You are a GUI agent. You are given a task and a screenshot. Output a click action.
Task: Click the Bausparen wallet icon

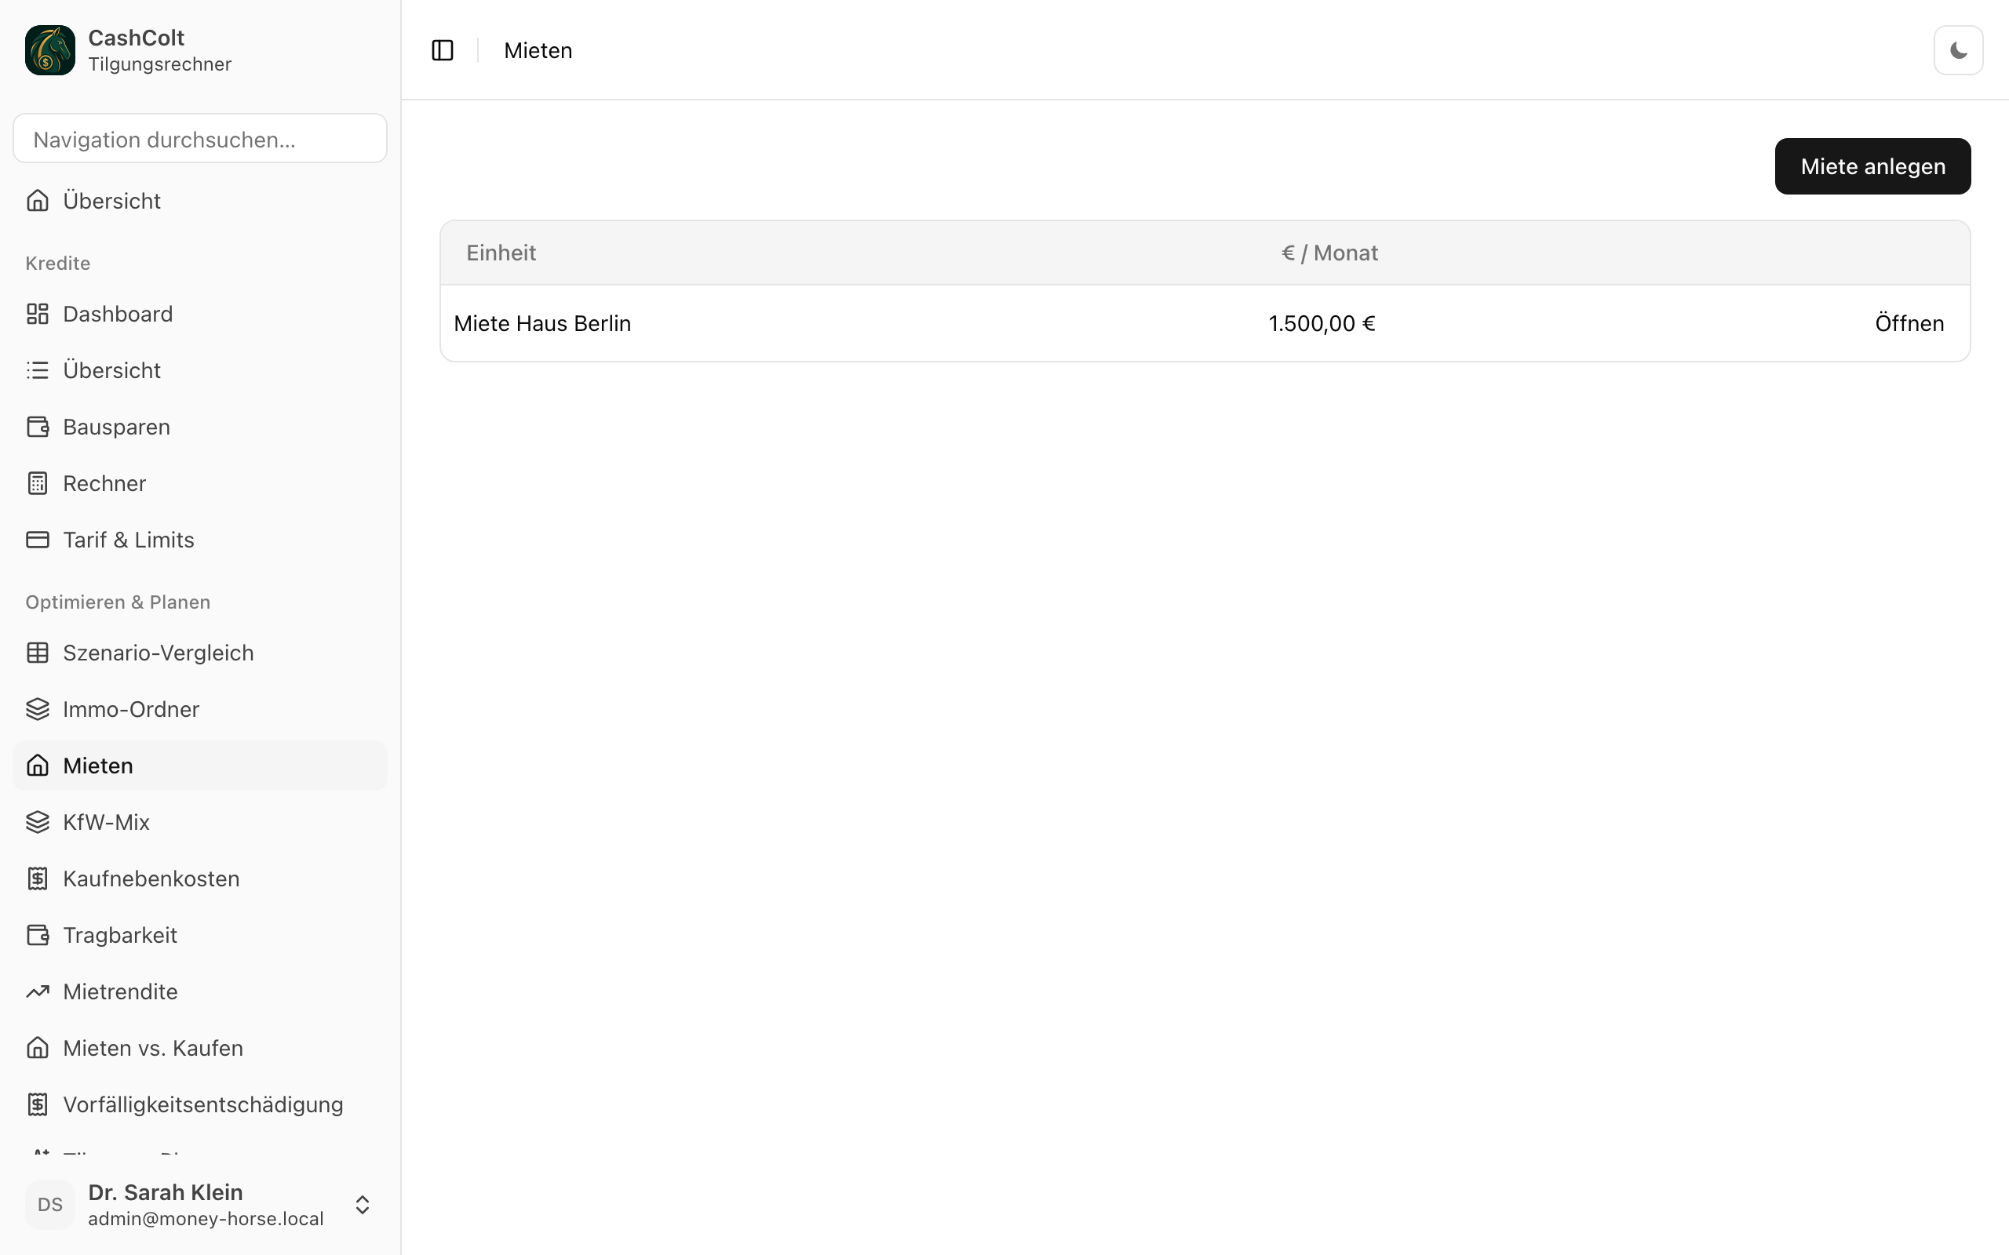coord(38,427)
